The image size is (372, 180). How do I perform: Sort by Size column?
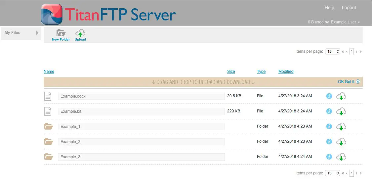tap(231, 72)
